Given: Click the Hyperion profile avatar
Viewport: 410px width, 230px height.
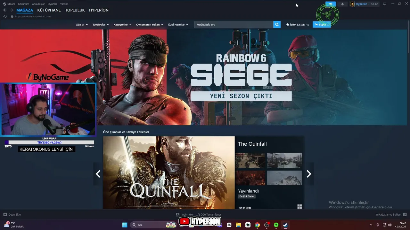Looking at the screenshot, I should [352, 4].
